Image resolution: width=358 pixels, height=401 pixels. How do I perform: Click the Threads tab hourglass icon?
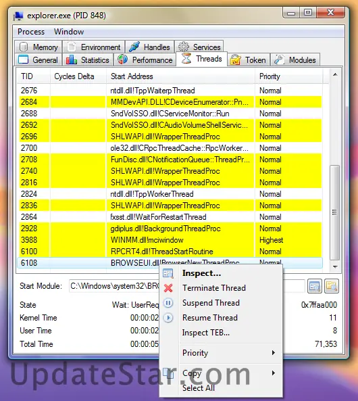pos(186,59)
